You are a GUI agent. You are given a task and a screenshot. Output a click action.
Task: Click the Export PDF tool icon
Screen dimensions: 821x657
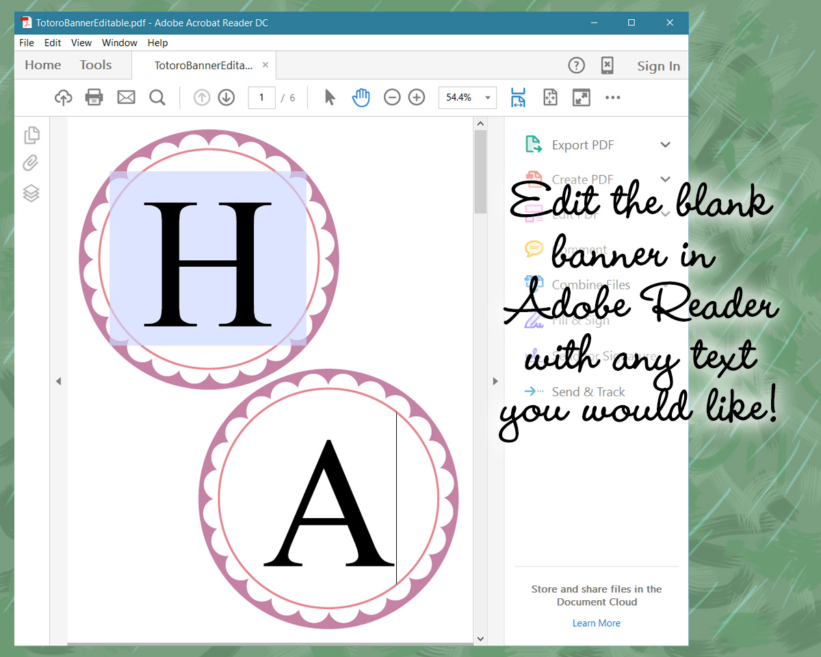533,144
